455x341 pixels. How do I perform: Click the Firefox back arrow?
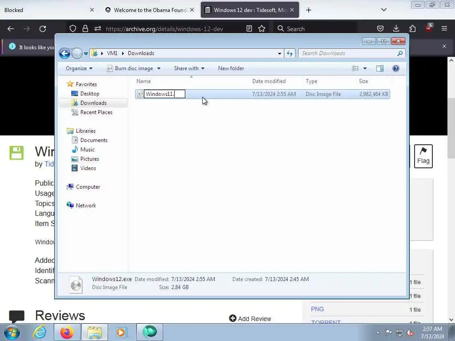coord(11,29)
